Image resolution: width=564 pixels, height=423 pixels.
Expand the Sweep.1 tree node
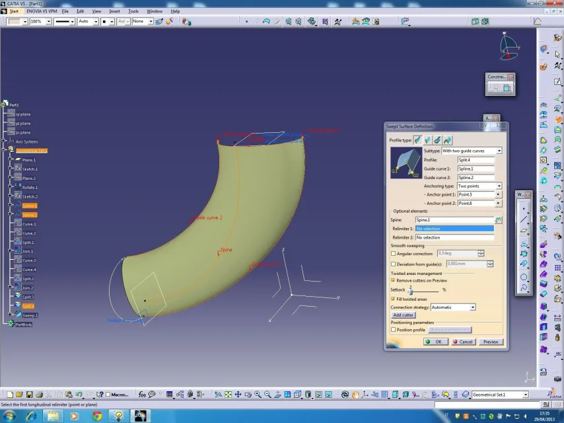[x=10, y=315]
